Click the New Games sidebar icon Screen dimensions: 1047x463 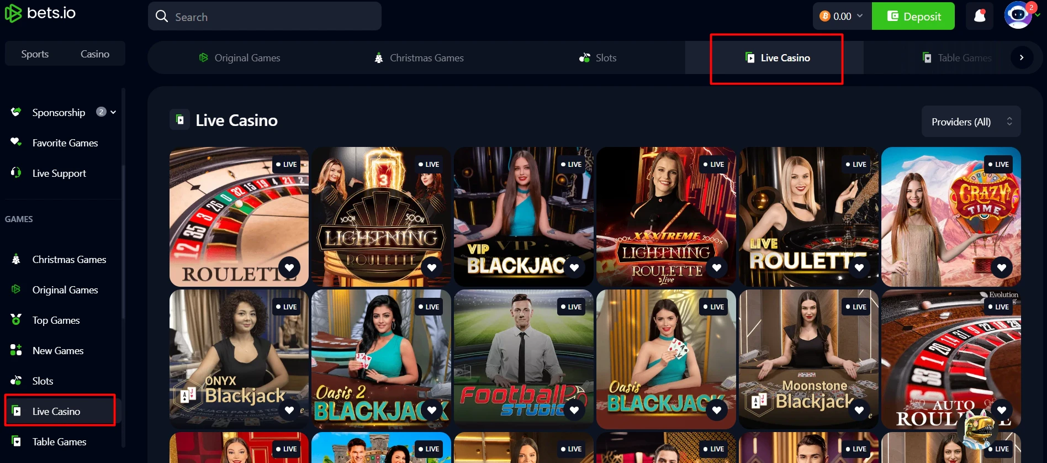click(x=16, y=350)
